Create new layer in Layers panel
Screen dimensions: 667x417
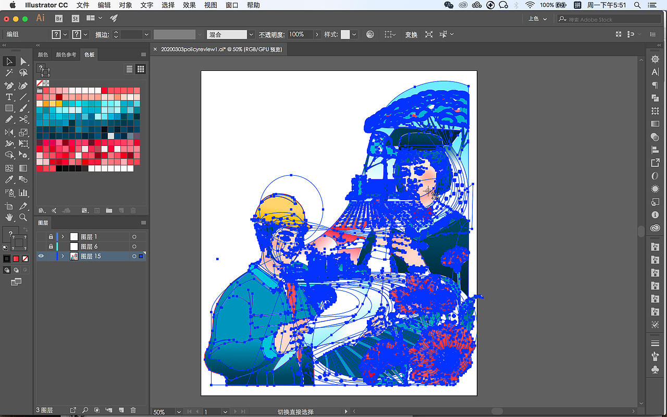coord(121,410)
